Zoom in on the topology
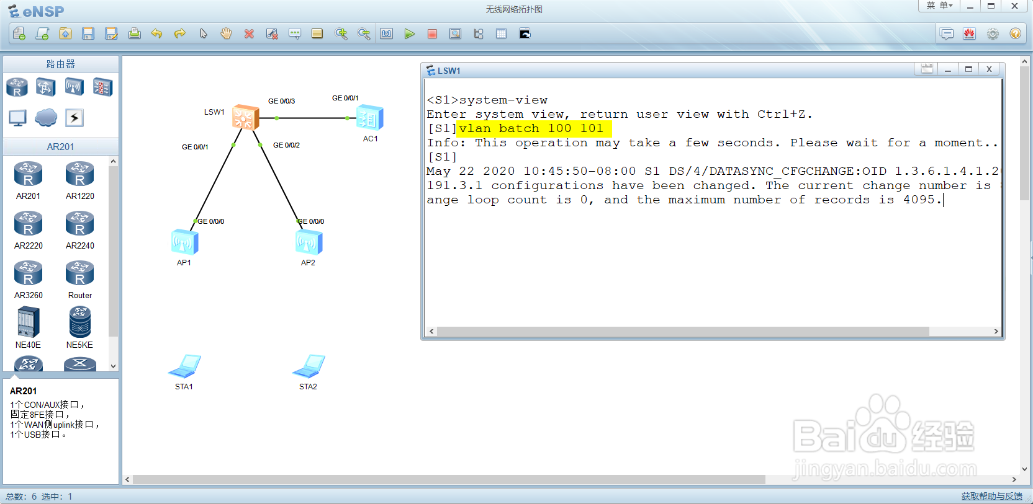This screenshot has height=504, width=1033. click(x=341, y=33)
